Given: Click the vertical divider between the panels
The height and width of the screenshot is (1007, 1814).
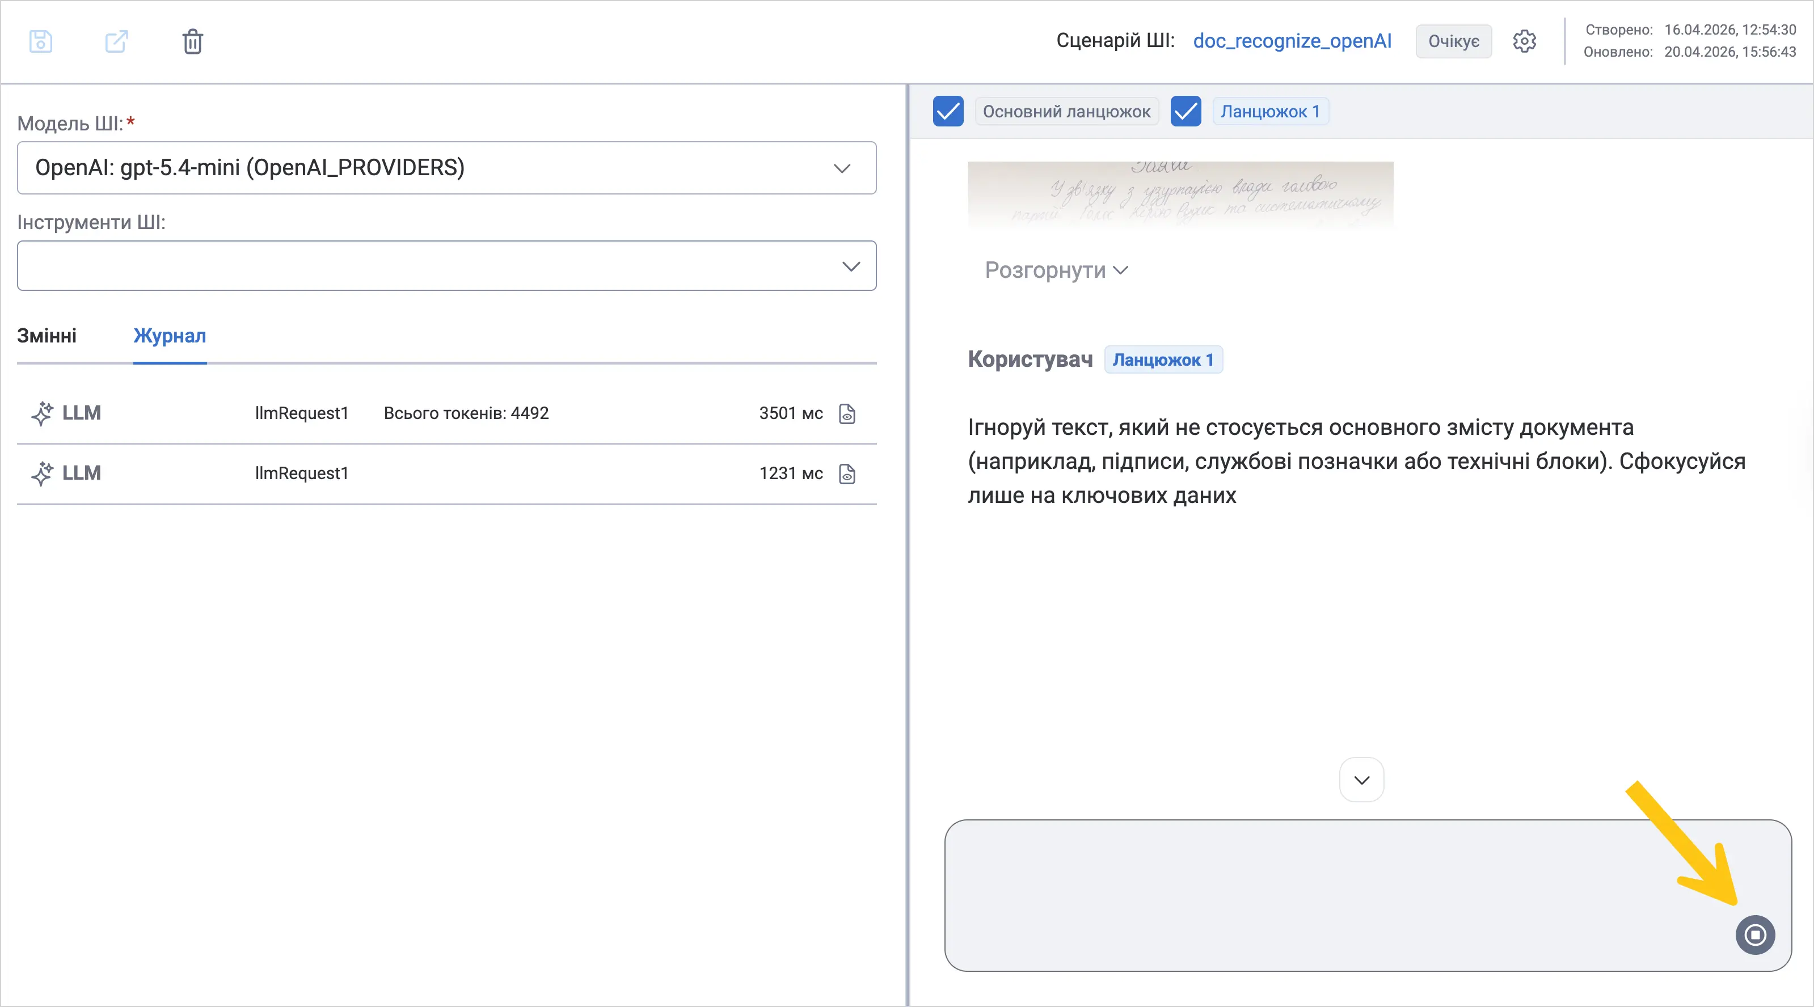Looking at the screenshot, I should coord(908,545).
